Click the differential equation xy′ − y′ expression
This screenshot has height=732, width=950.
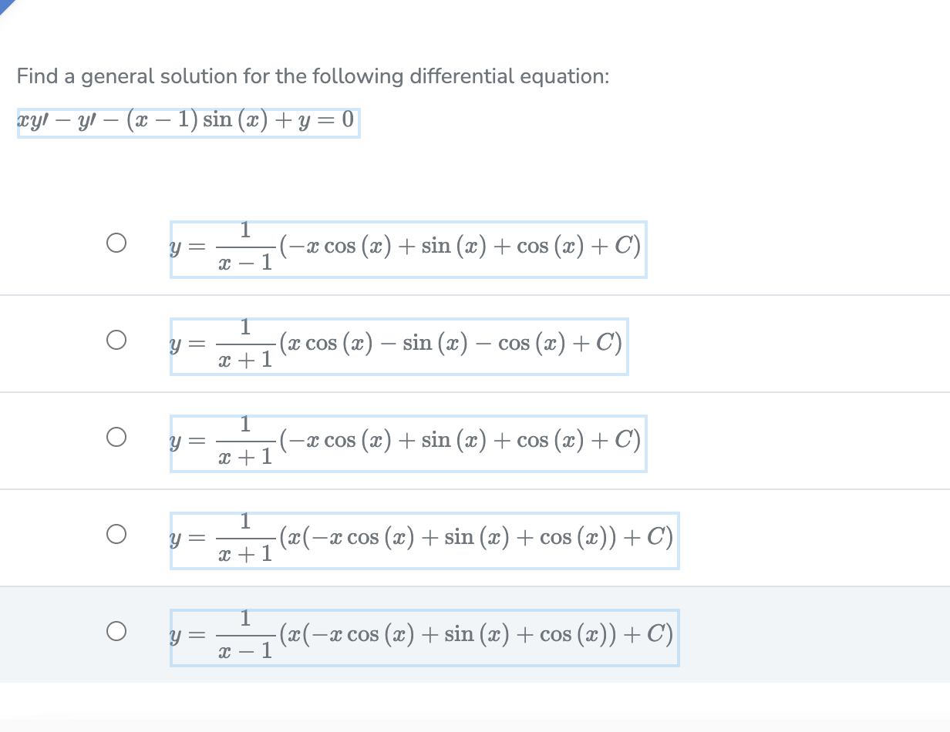[187, 121]
